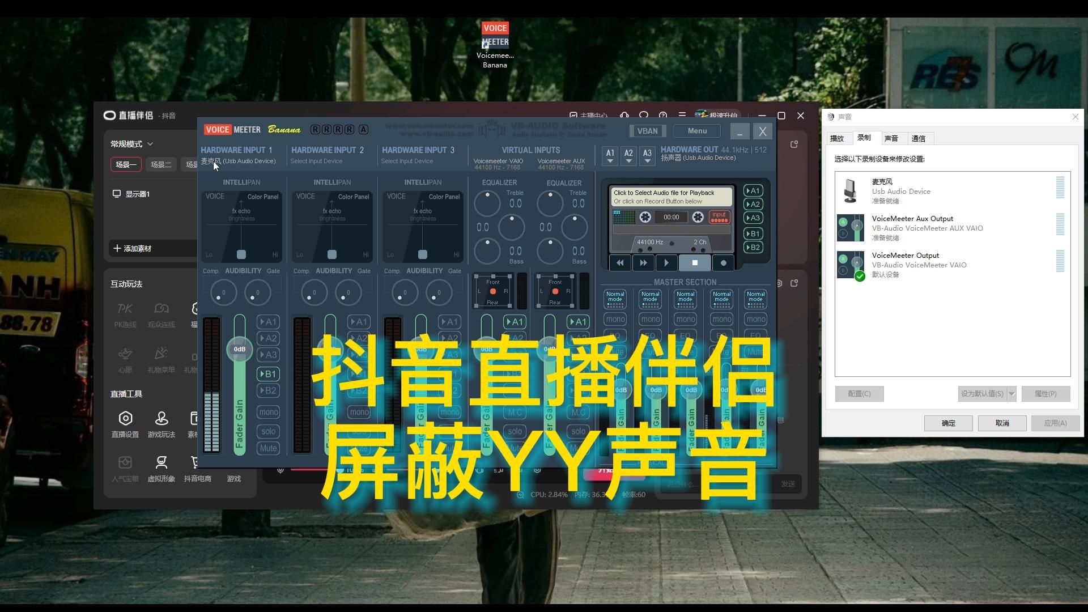Image resolution: width=1088 pixels, height=612 pixels.
Task: Click the headset icon in 直播伴侣 title bar
Action: tap(624, 115)
